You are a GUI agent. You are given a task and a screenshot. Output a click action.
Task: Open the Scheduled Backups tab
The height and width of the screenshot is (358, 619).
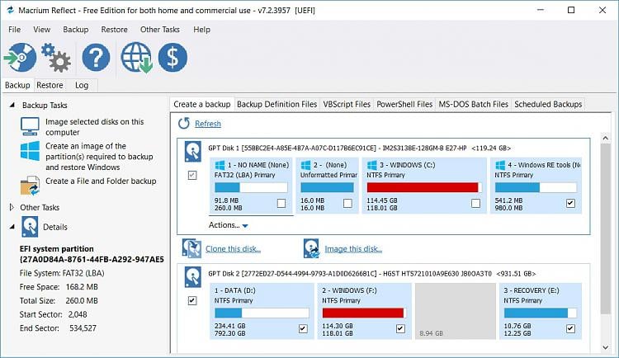pos(548,104)
